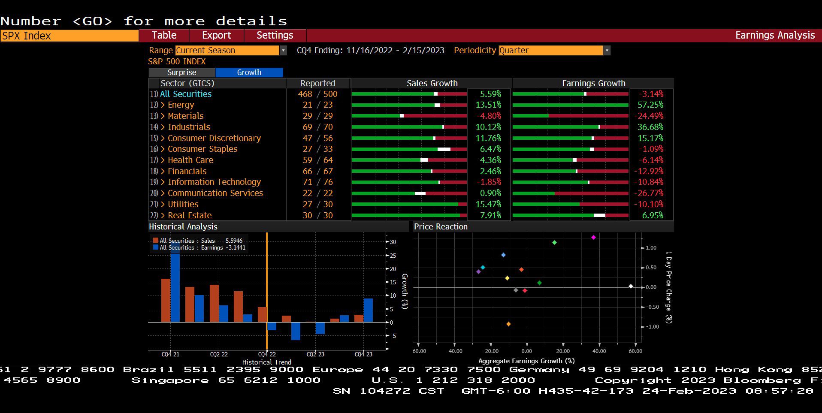This screenshot has width=822, height=413.
Task: Click the magenta diamond in Price Reaction
Action: 593,237
